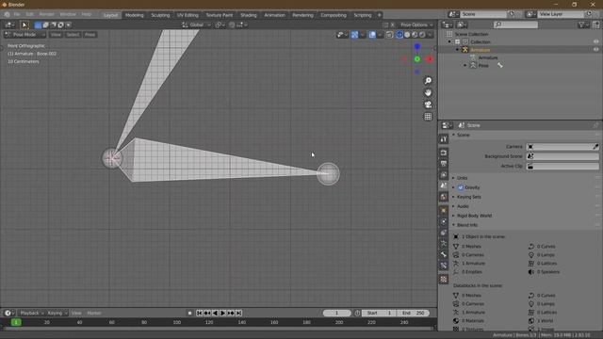603x339 pixels.
Task: Click the Camera property field
Action: [562, 147]
